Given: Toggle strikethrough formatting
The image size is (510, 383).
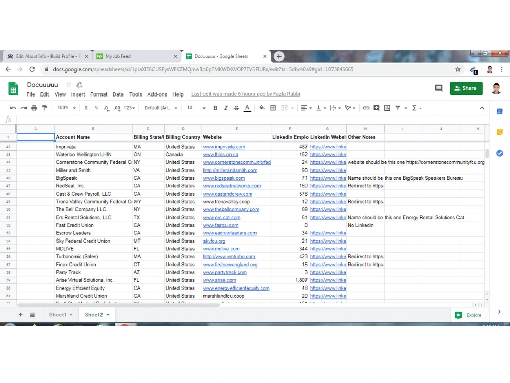Looking at the screenshot, I should [237, 108].
